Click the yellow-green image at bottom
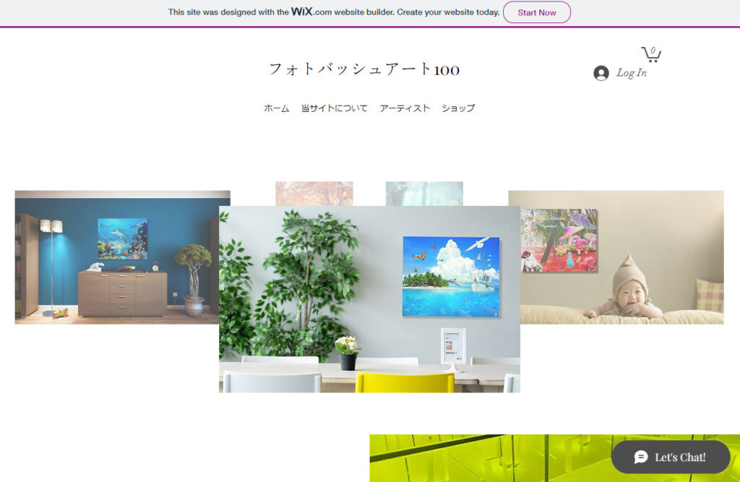The height and width of the screenshot is (482, 740). (491, 458)
